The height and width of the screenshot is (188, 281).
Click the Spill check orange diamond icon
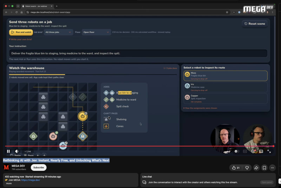click(106, 106)
